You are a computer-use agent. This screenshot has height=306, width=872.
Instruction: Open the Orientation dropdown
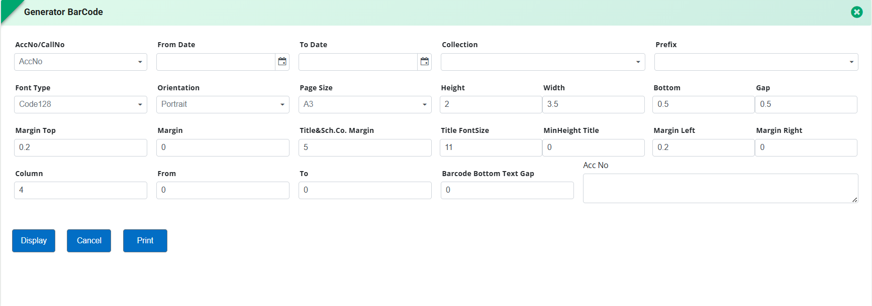click(x=223, y=104)
